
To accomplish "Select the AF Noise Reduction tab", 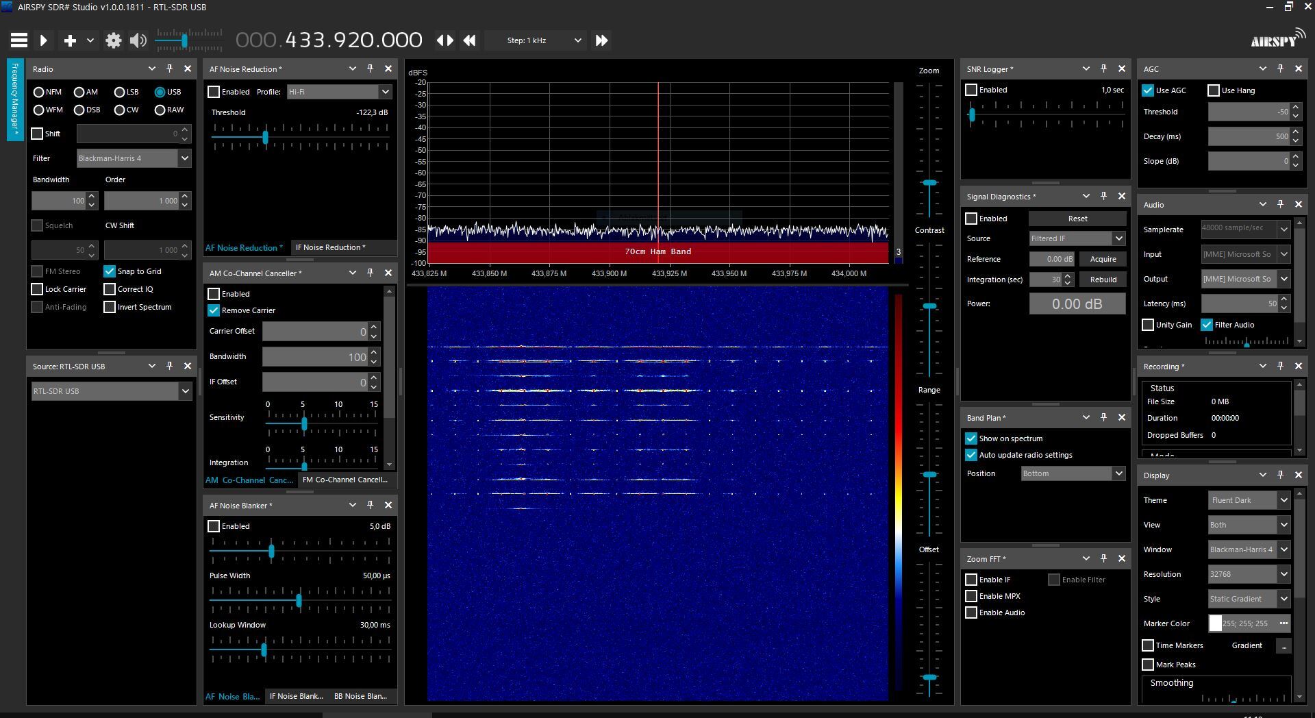I will click(x=245, y=247).
